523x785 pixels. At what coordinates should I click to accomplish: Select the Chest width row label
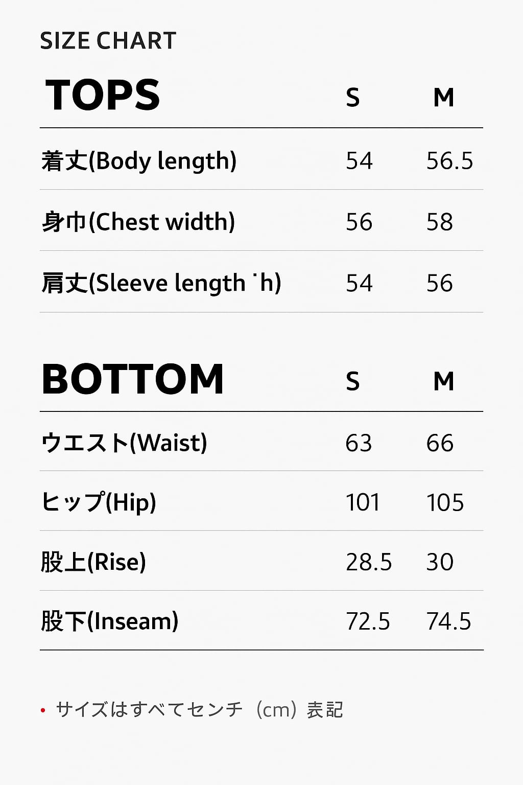pyautogui.click(x=138, y=222)
